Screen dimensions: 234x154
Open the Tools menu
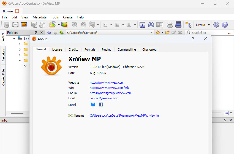tap(55, 17)
